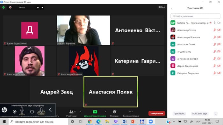Stop the recording with the square button
Viewport: 223px width, 125px height.
point(42,8)
